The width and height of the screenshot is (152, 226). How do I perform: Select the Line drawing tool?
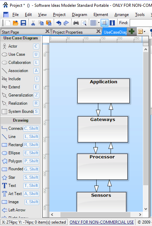20,137
